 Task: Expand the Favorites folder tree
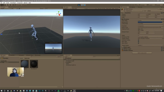(1, 58)
